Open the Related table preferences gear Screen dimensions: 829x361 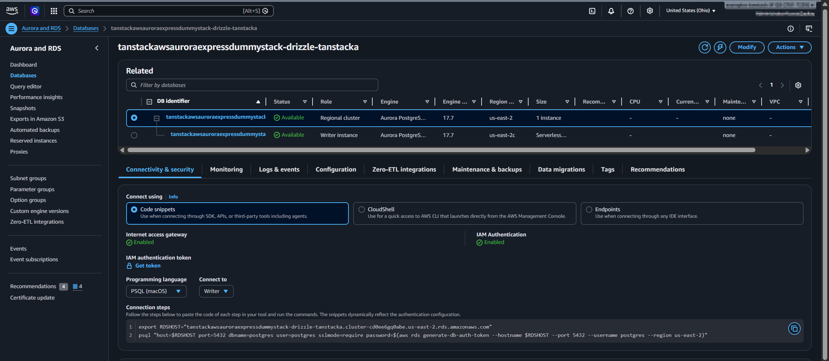click(798, 85)
